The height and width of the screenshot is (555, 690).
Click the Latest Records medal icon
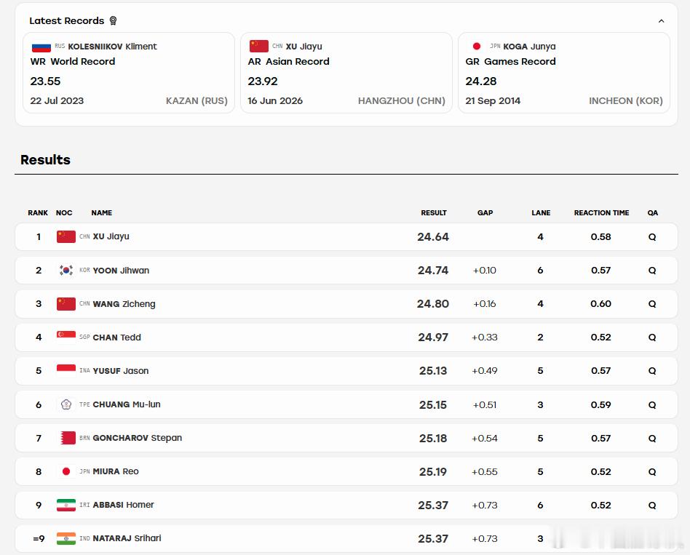[x=113, y=20]
